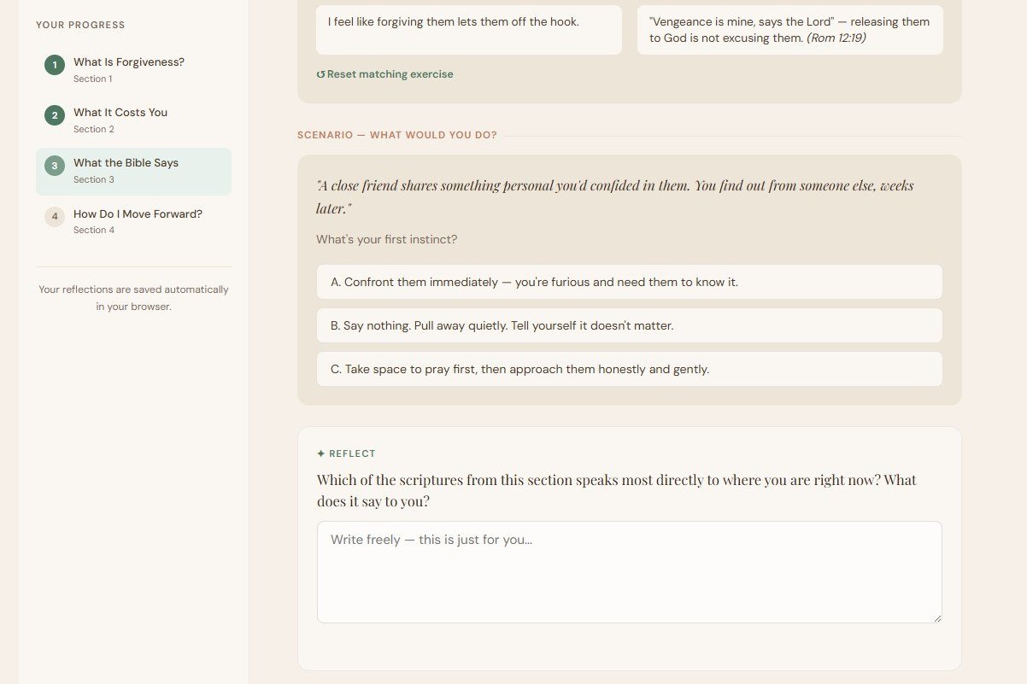Screen dimensions: 1027x684
Task: Choose option B, say nothing and pull away
Action: (x=630, y=325)
